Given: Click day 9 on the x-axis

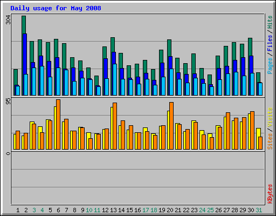Looking at the screenshot, I should pyautogui.click(x=82, y=210).
